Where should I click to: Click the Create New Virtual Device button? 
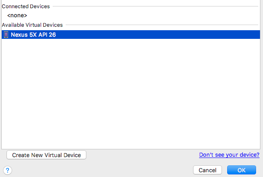pos(47,155)
